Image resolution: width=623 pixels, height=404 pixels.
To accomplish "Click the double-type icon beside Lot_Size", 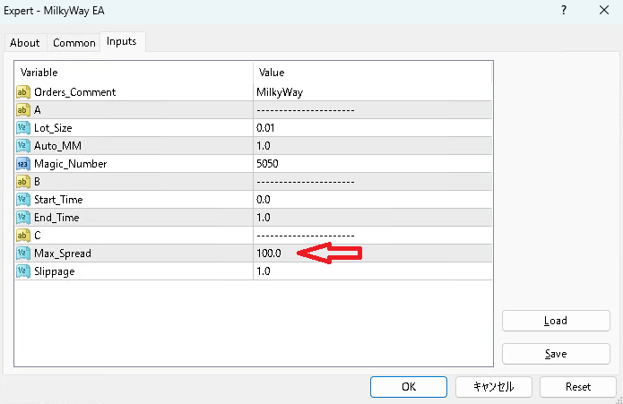I will (23, 128).
